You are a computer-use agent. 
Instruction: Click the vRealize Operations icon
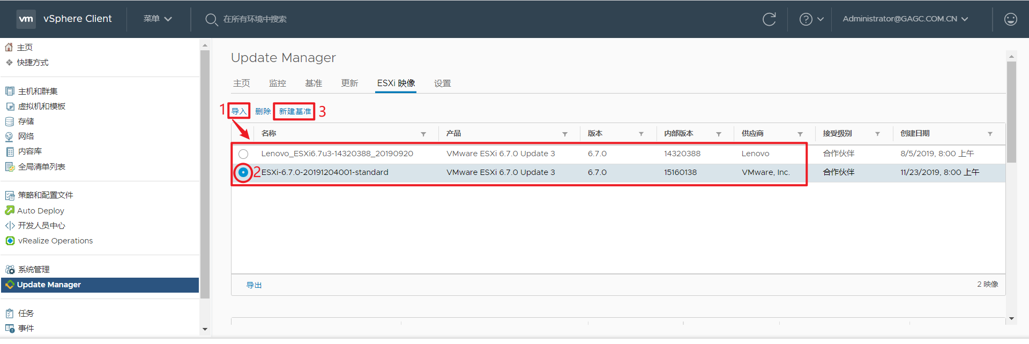[10, 241]
